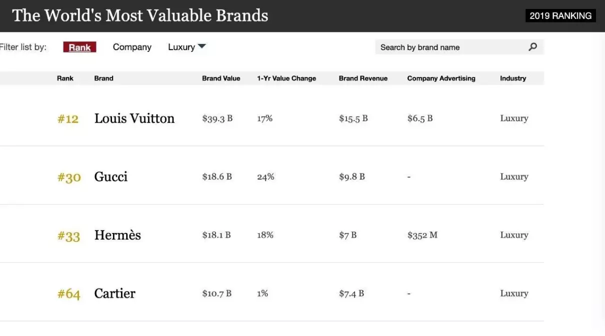This screenshot has height=336, width=605.
Task: Click the #12 rank number
Action: [x=68, y=119]
